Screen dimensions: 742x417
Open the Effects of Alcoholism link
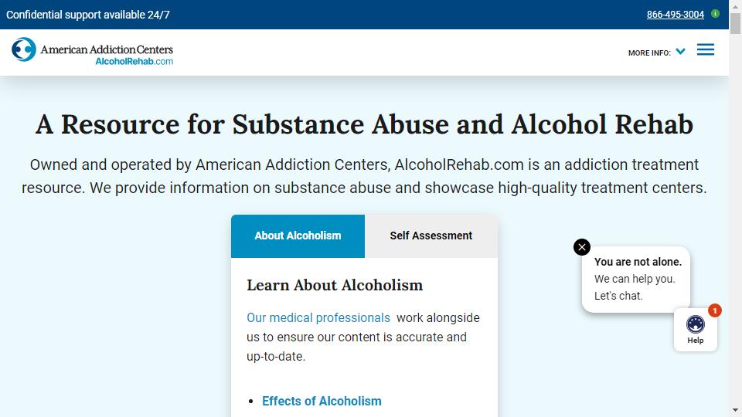(x=322, y=401)
